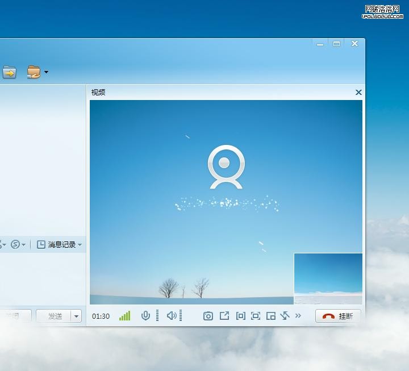
Task: Expand more video tools chevron
Action: click(298, 316)
